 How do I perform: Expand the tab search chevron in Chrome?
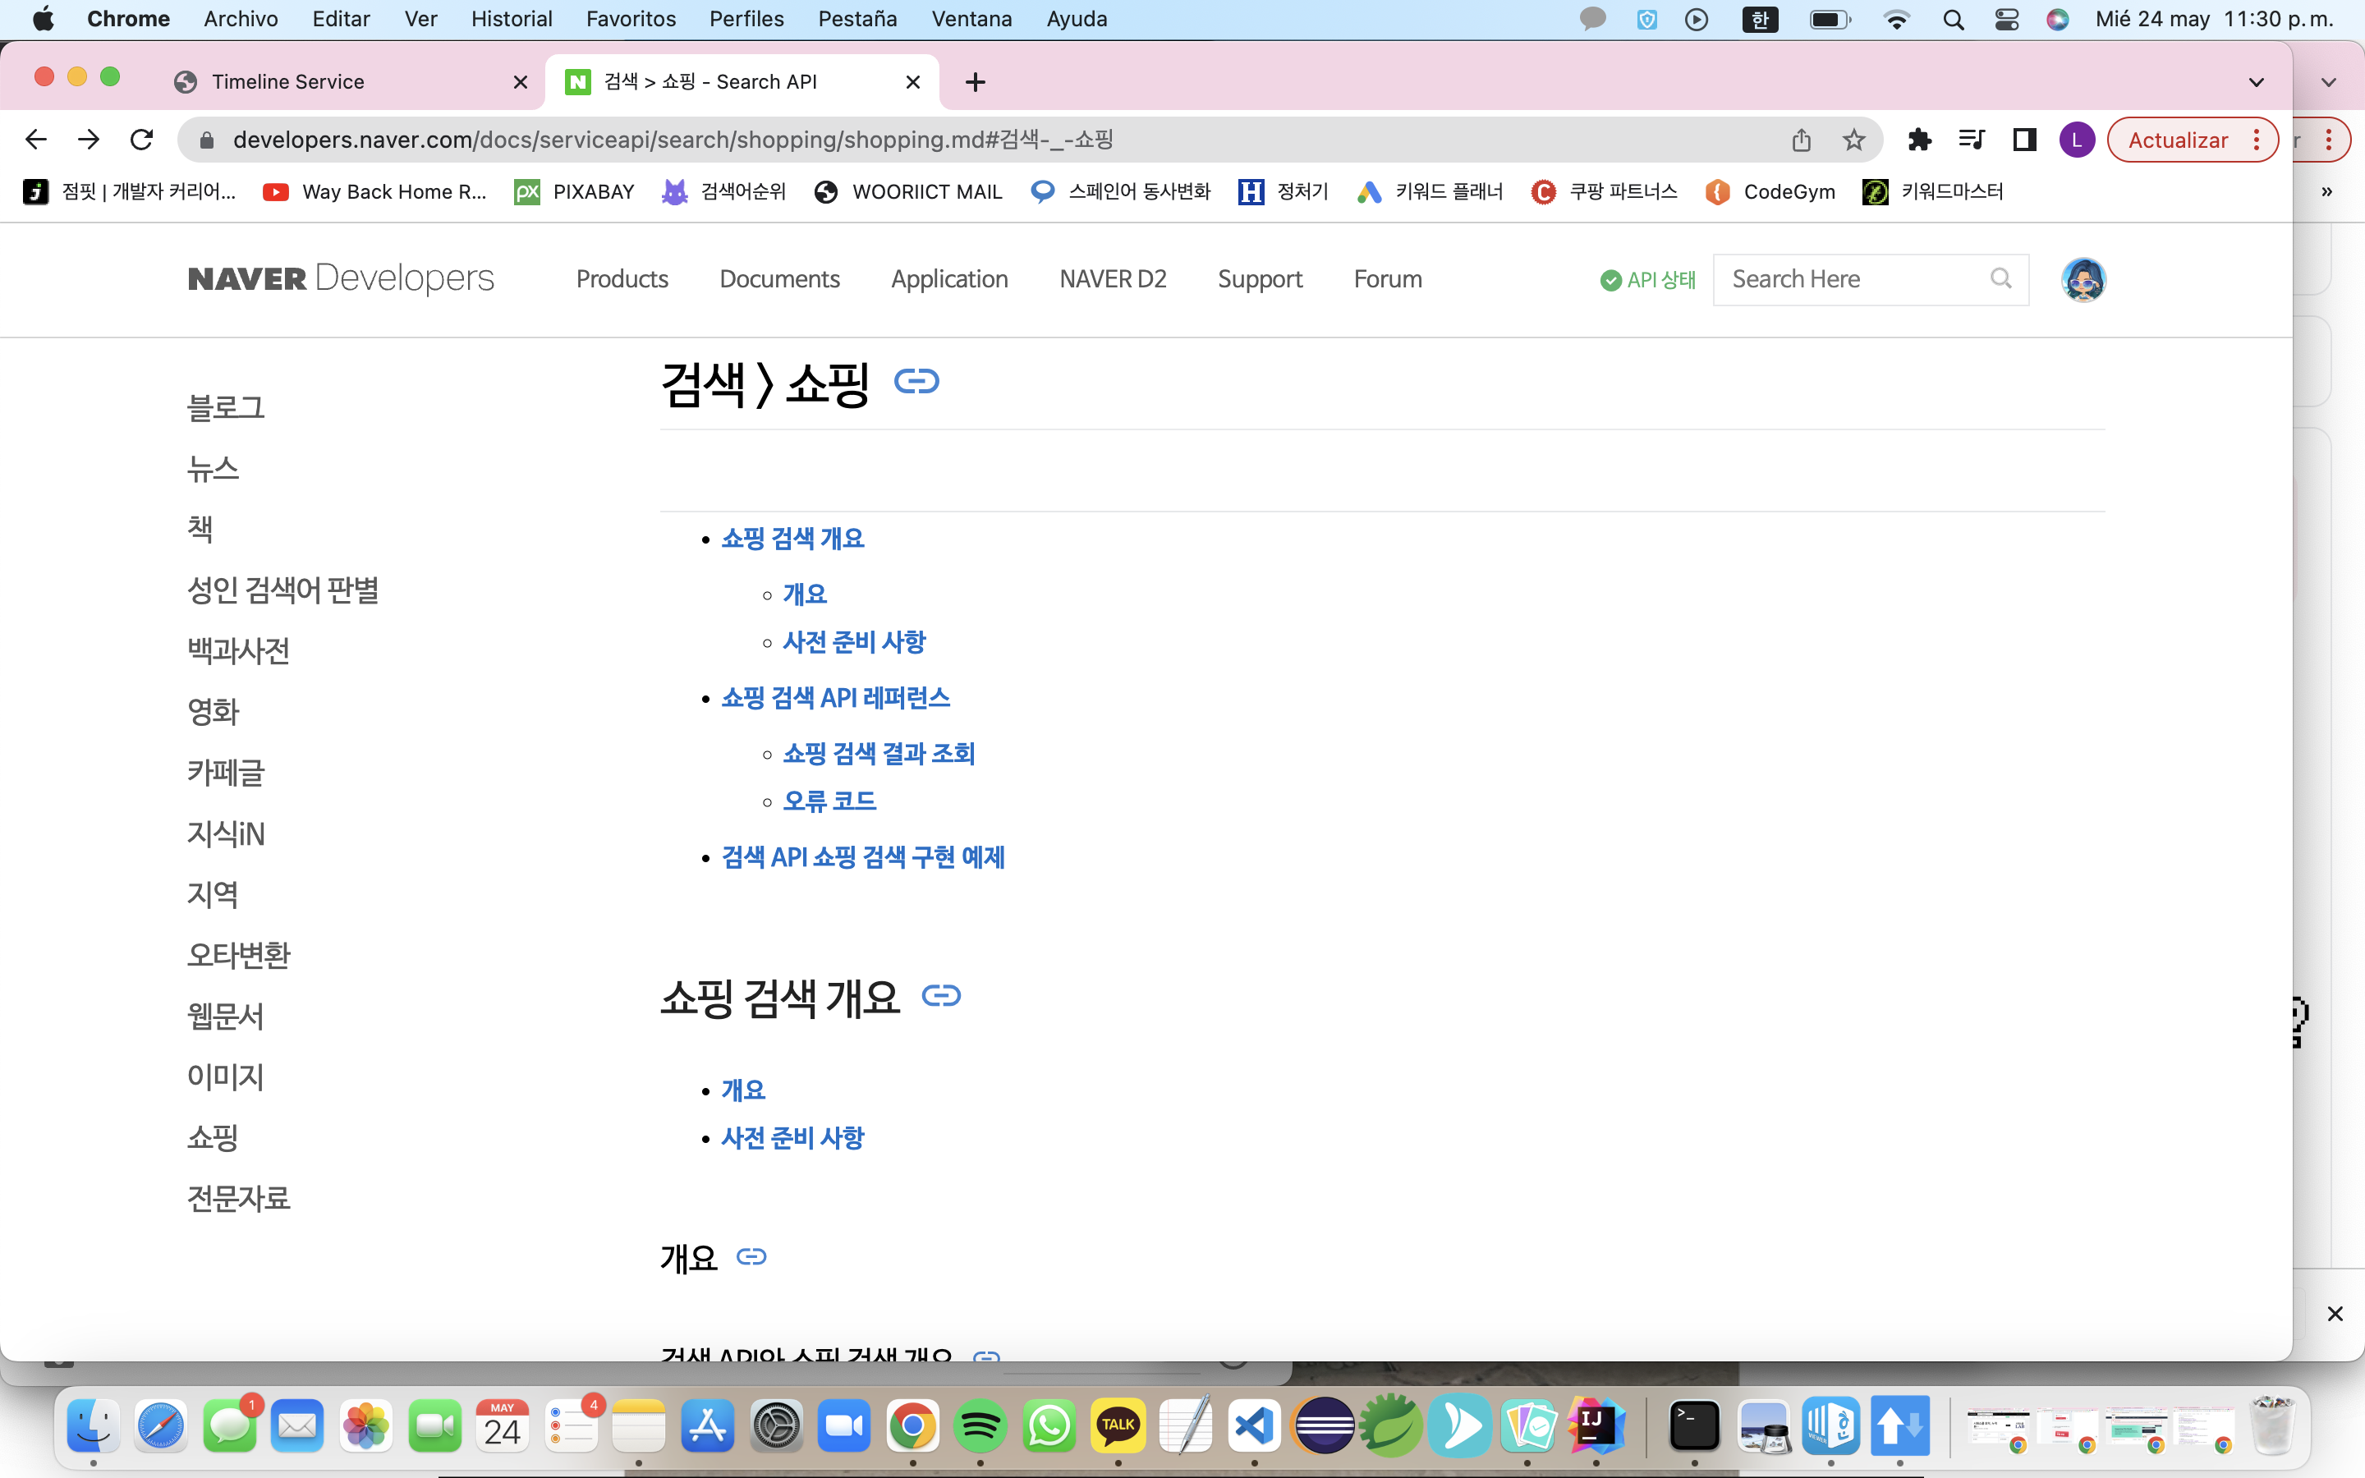[2257, 82]
